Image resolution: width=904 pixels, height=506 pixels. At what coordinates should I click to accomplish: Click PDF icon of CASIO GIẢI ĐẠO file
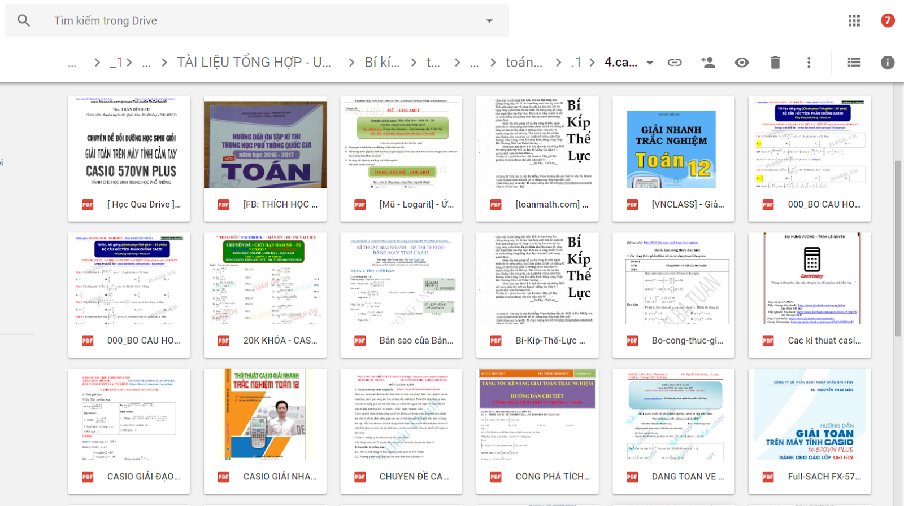click(88, 477)
